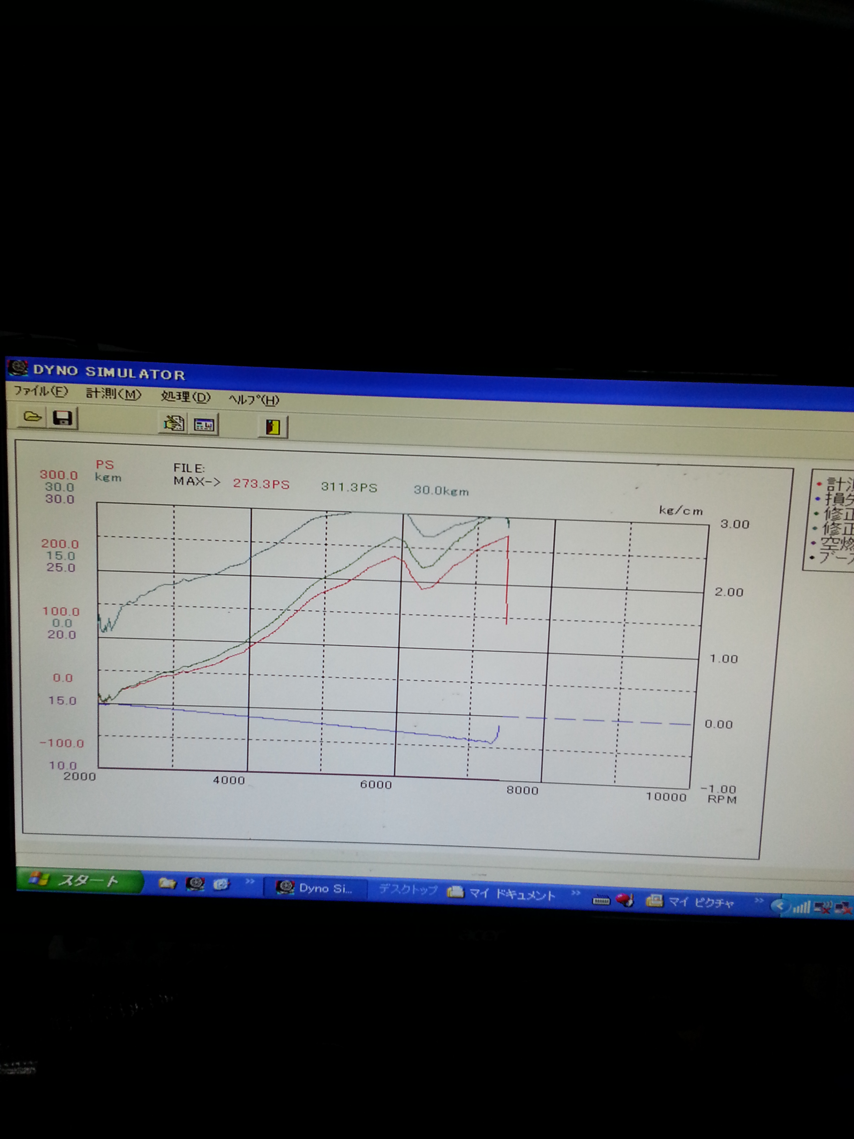Click the 10000 RPM axis label

666,797
